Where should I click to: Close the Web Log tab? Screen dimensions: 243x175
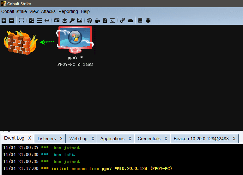click(x=93, y=139)
